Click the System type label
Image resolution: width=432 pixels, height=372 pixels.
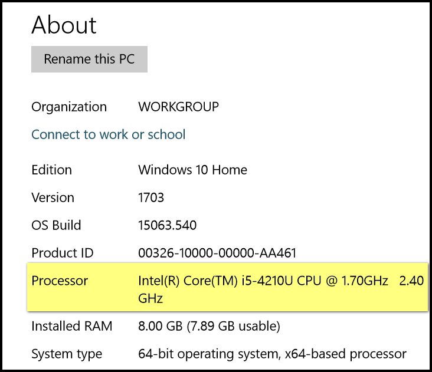(x=67, y=354)
